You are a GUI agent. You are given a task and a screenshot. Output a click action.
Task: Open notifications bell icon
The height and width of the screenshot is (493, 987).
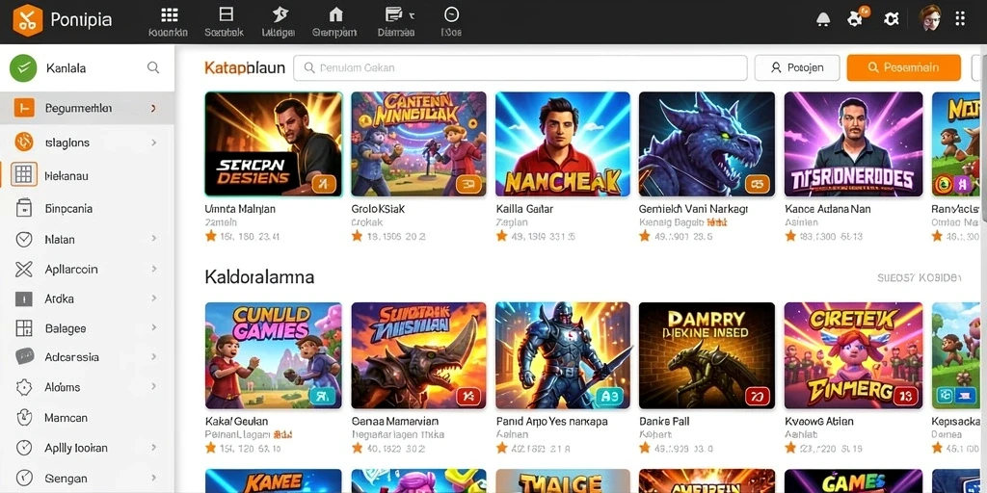823,19
